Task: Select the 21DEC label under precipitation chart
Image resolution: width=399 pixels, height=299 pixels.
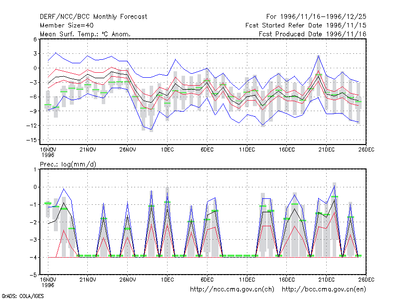Action: click(x=327, y=280)
